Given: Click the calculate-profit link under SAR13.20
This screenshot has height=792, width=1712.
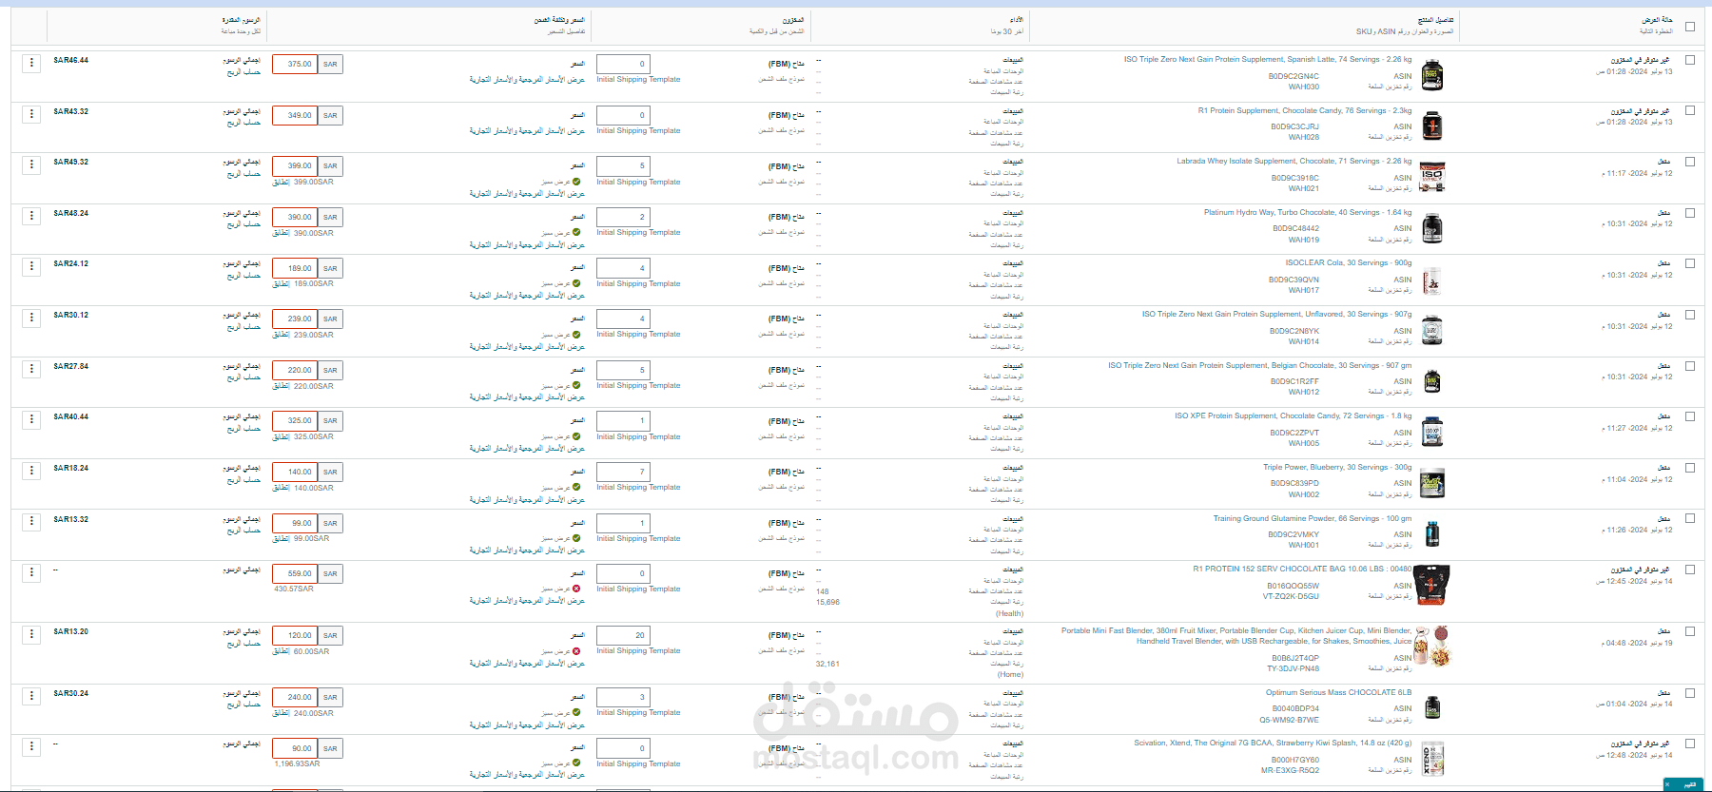Looking at the screenshot, I should tap(243, 644).
